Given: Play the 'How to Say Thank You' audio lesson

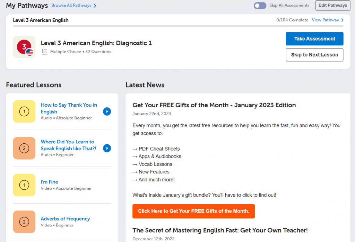Looking at the screenshot, I should pyautogui.click(x=107, y=111).
